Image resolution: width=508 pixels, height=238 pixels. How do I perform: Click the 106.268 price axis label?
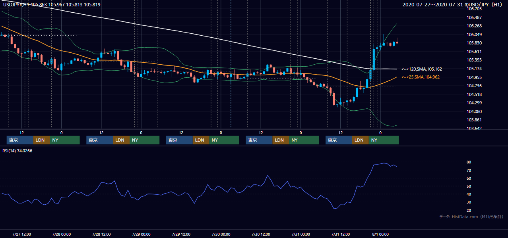(x=474, y=26)
